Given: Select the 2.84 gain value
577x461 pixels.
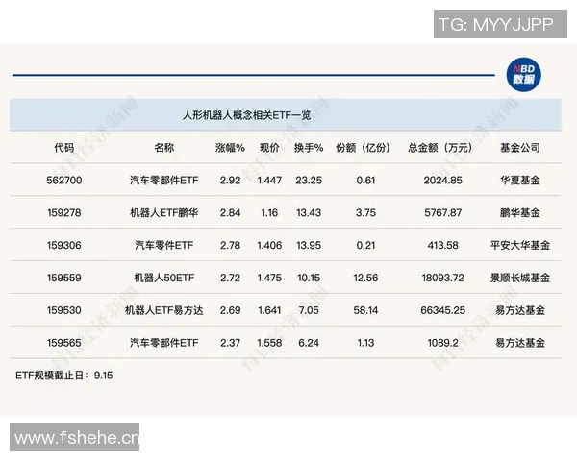Looking at the screenshot, I should click(x=230, y=213).
